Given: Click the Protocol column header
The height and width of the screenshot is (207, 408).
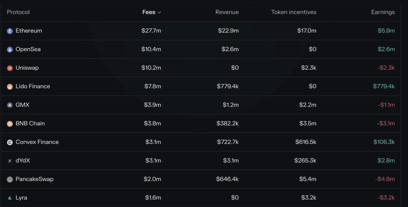Looking at the screenshot, I should pyautogui.click(x=18, y=12).
